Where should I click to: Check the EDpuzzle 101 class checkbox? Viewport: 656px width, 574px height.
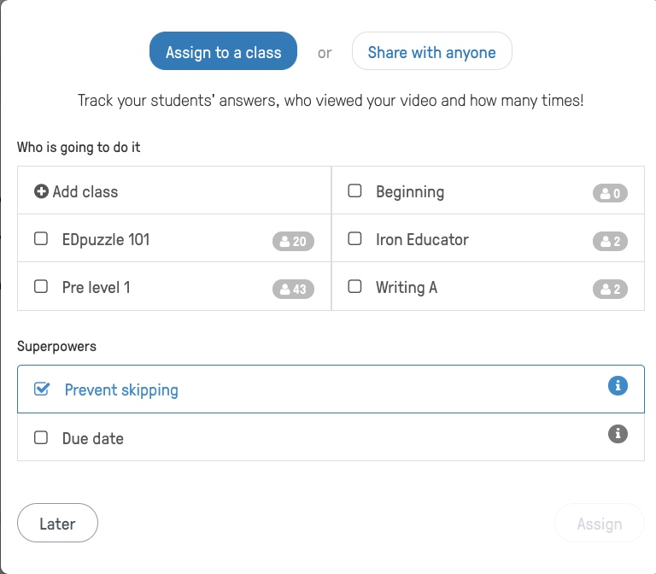[x=41, y=239]
